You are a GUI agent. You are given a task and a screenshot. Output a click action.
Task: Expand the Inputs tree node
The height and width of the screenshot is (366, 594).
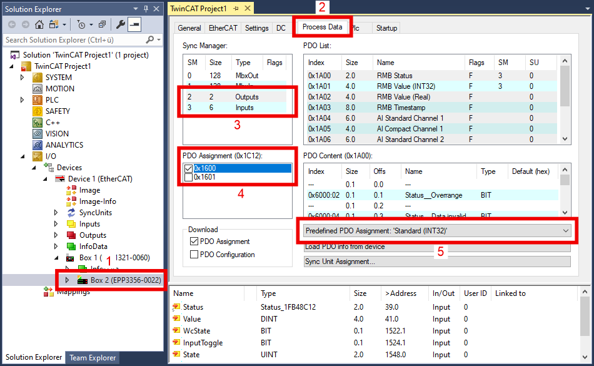click(56, 224)
